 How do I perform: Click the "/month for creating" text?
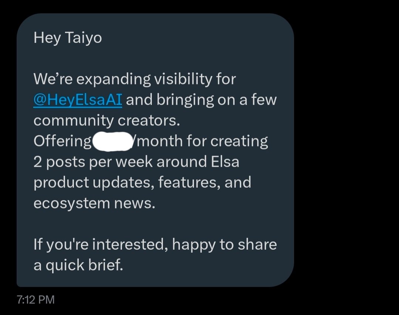coord(199,141)
